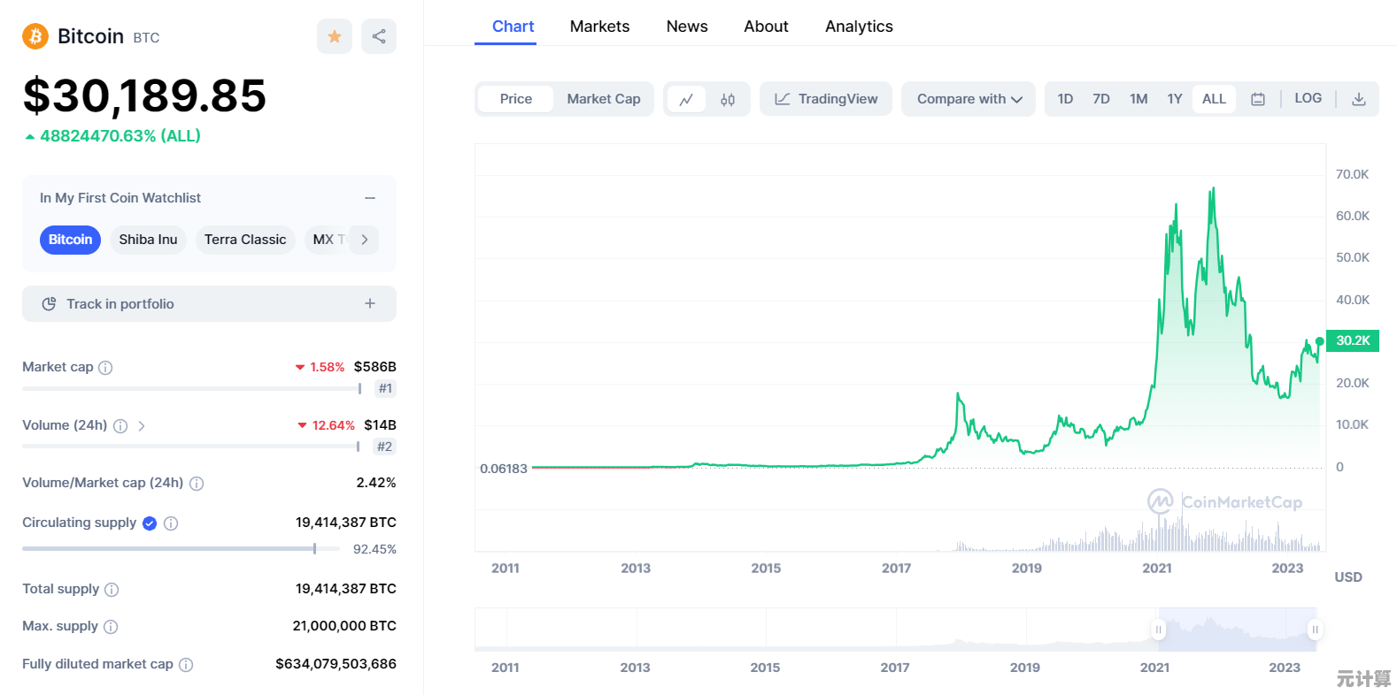The height and width of the screenshot is (695, 1397).
Task: Toggle the LOG scale option
Action: [x=1308, y=98]
